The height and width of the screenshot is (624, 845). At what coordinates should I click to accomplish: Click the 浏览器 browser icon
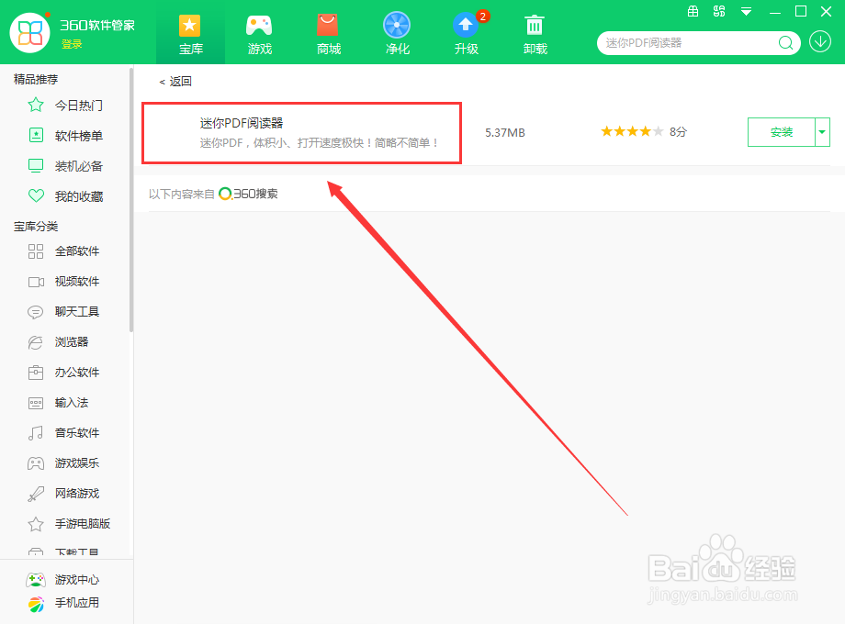(x=36, y=342)
